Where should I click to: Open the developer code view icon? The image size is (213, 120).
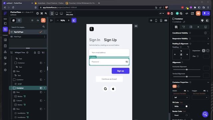pos(187,13)
